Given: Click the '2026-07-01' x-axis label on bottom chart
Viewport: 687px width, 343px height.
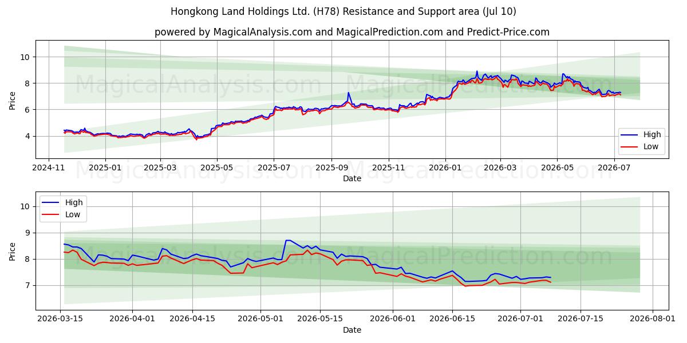Looking at the screenshot, I should tap(520, 320).
